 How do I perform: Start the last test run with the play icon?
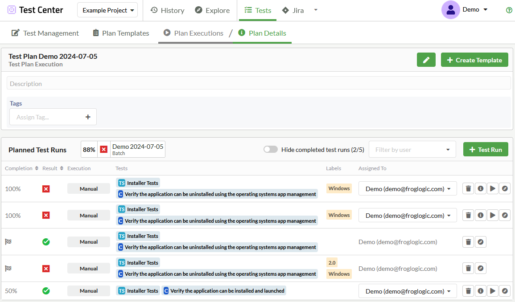492,291
